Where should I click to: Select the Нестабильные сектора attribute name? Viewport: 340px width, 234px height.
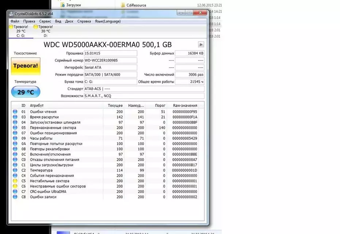tap(50, 181)
